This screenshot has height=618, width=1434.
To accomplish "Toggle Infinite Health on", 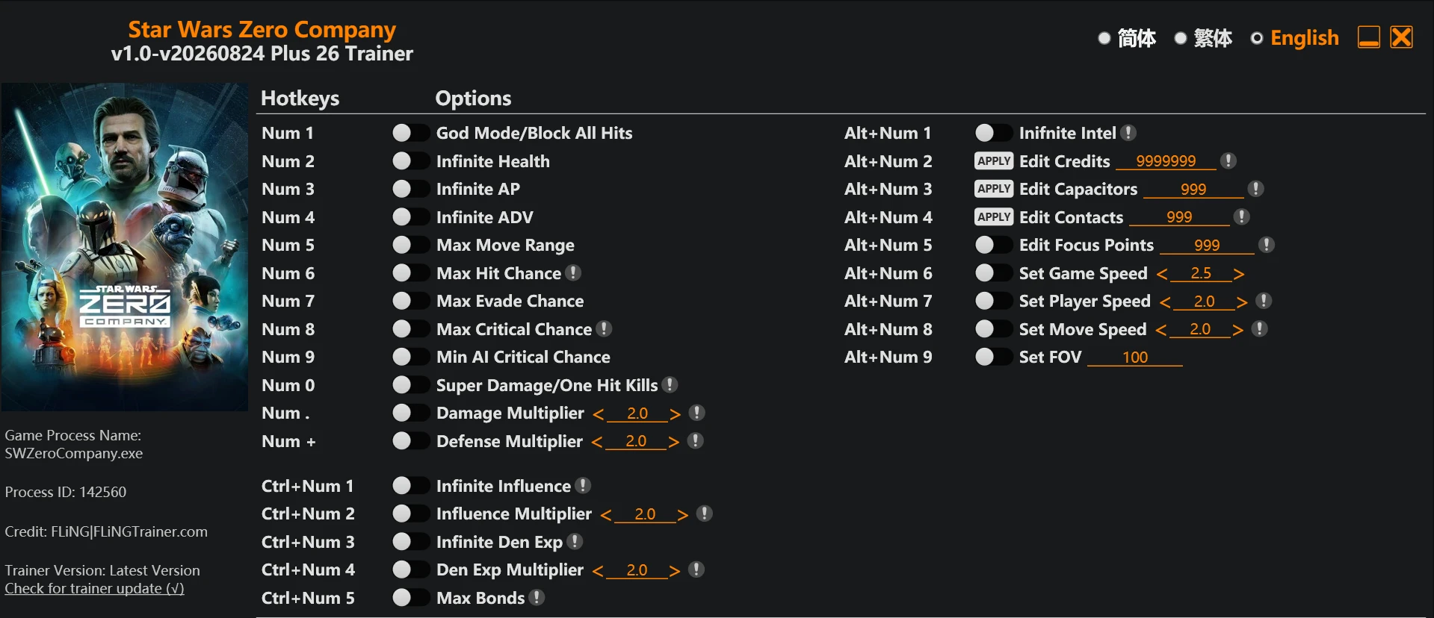I will pyautogui.click(x=410, y=161).
